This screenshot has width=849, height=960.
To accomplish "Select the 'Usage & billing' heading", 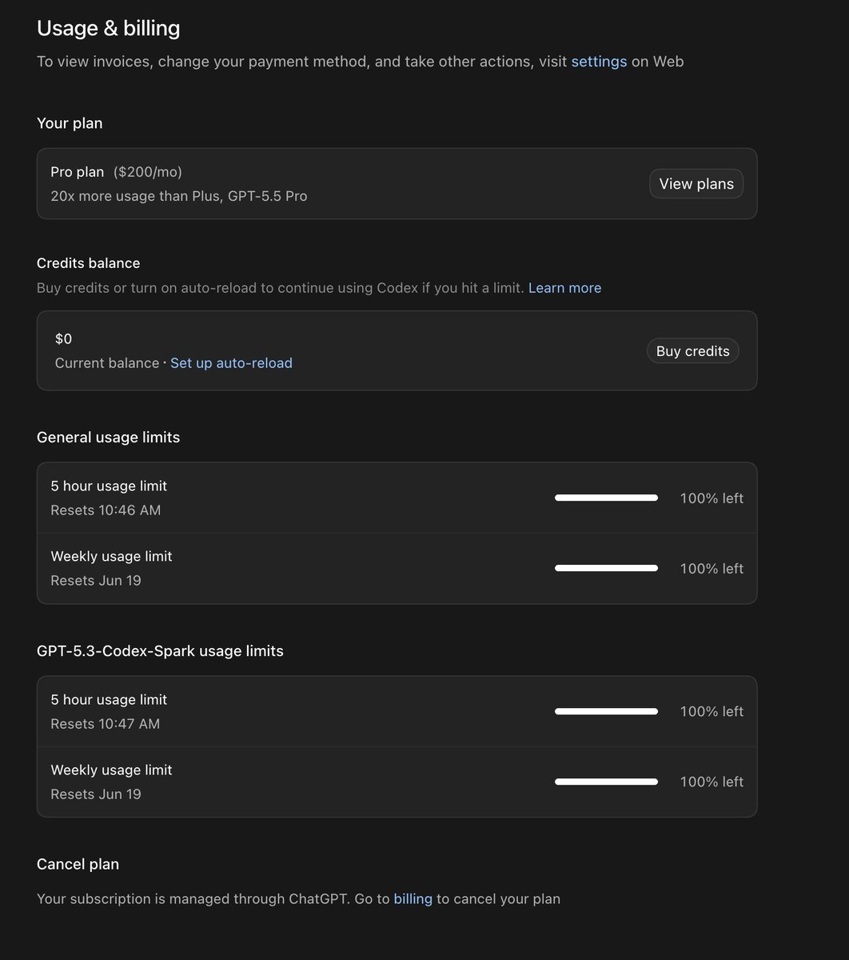I will click(109, 28).
